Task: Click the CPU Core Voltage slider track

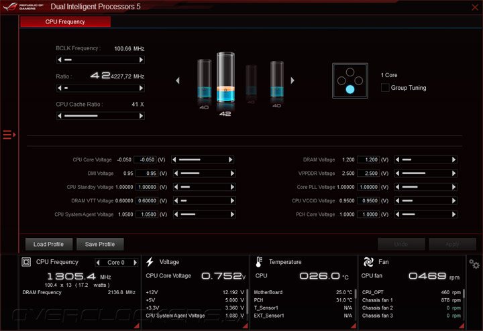Action: [x=203, y=159]
